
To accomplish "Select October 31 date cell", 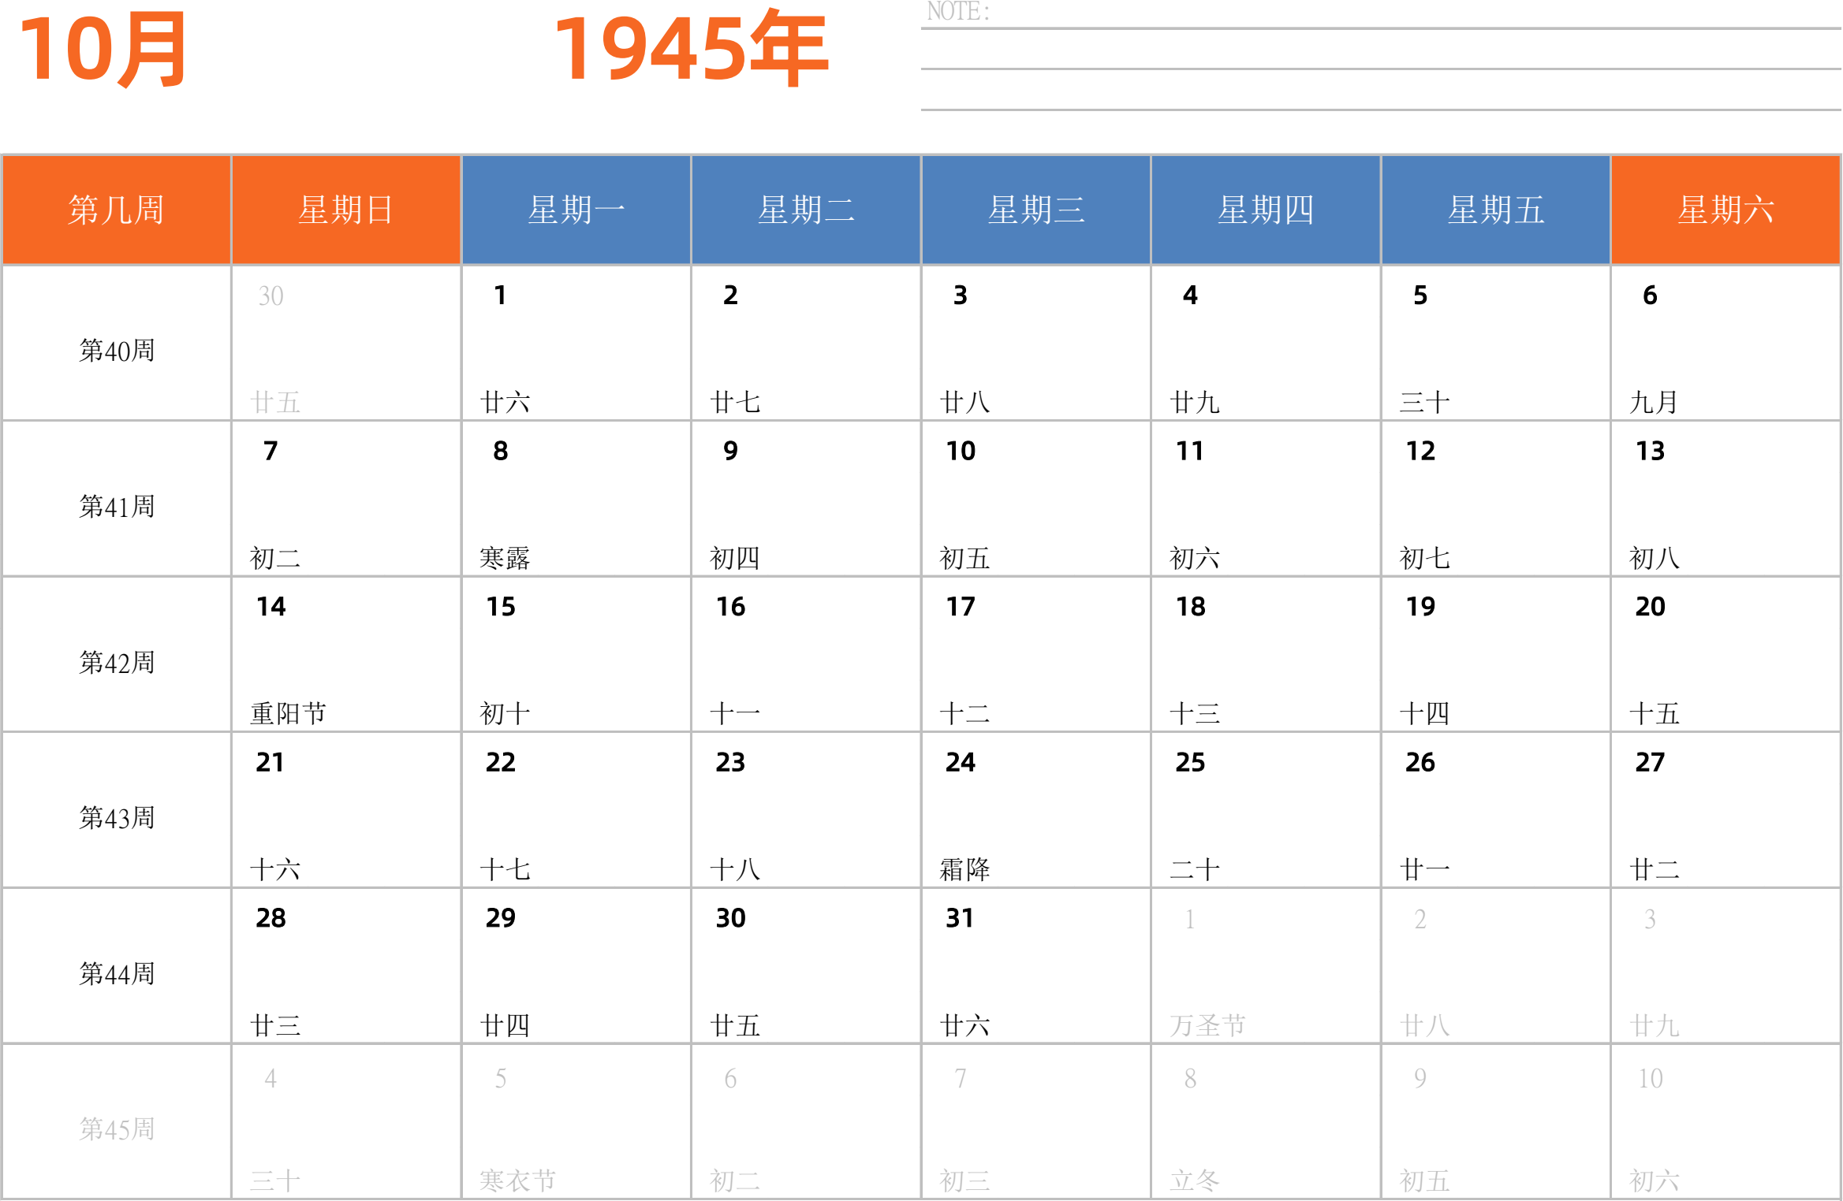I will tap(1035, 965).
